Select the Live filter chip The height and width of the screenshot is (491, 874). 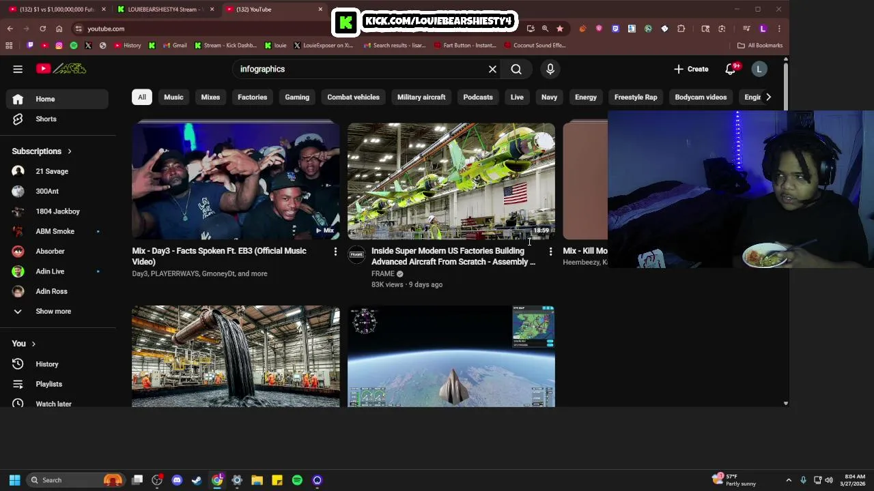[517, 97]
